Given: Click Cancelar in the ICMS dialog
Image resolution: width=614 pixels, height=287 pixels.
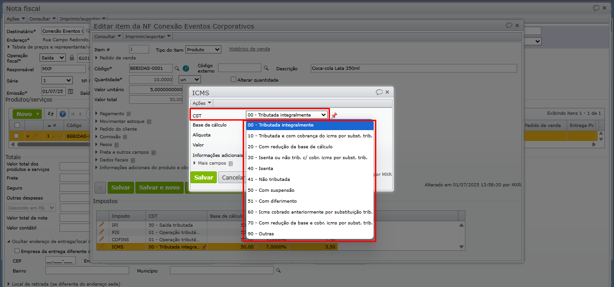Looking at the screenshot, I should (x=232, y=177).
